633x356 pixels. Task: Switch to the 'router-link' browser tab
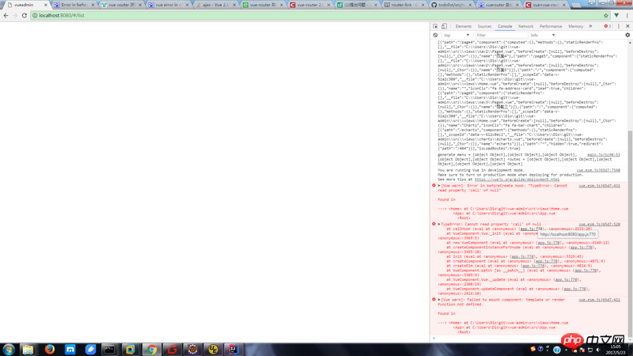(404, 5)
